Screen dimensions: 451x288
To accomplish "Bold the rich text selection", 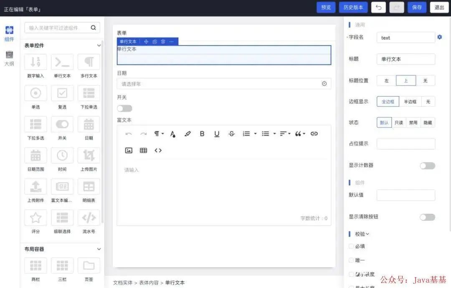I will click(x=202, y=134).
